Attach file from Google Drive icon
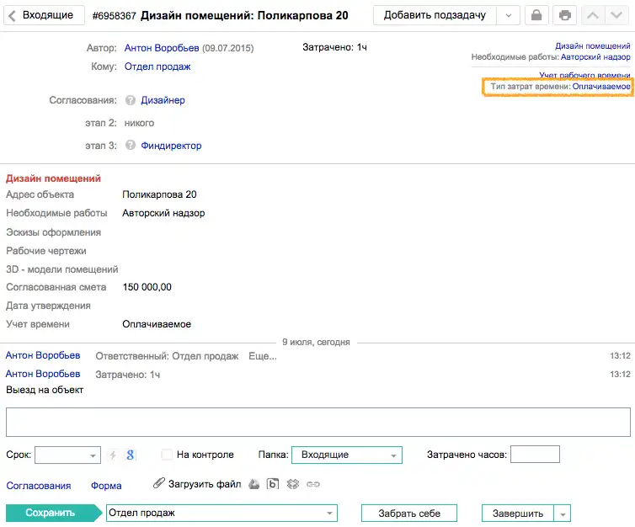 254,484
